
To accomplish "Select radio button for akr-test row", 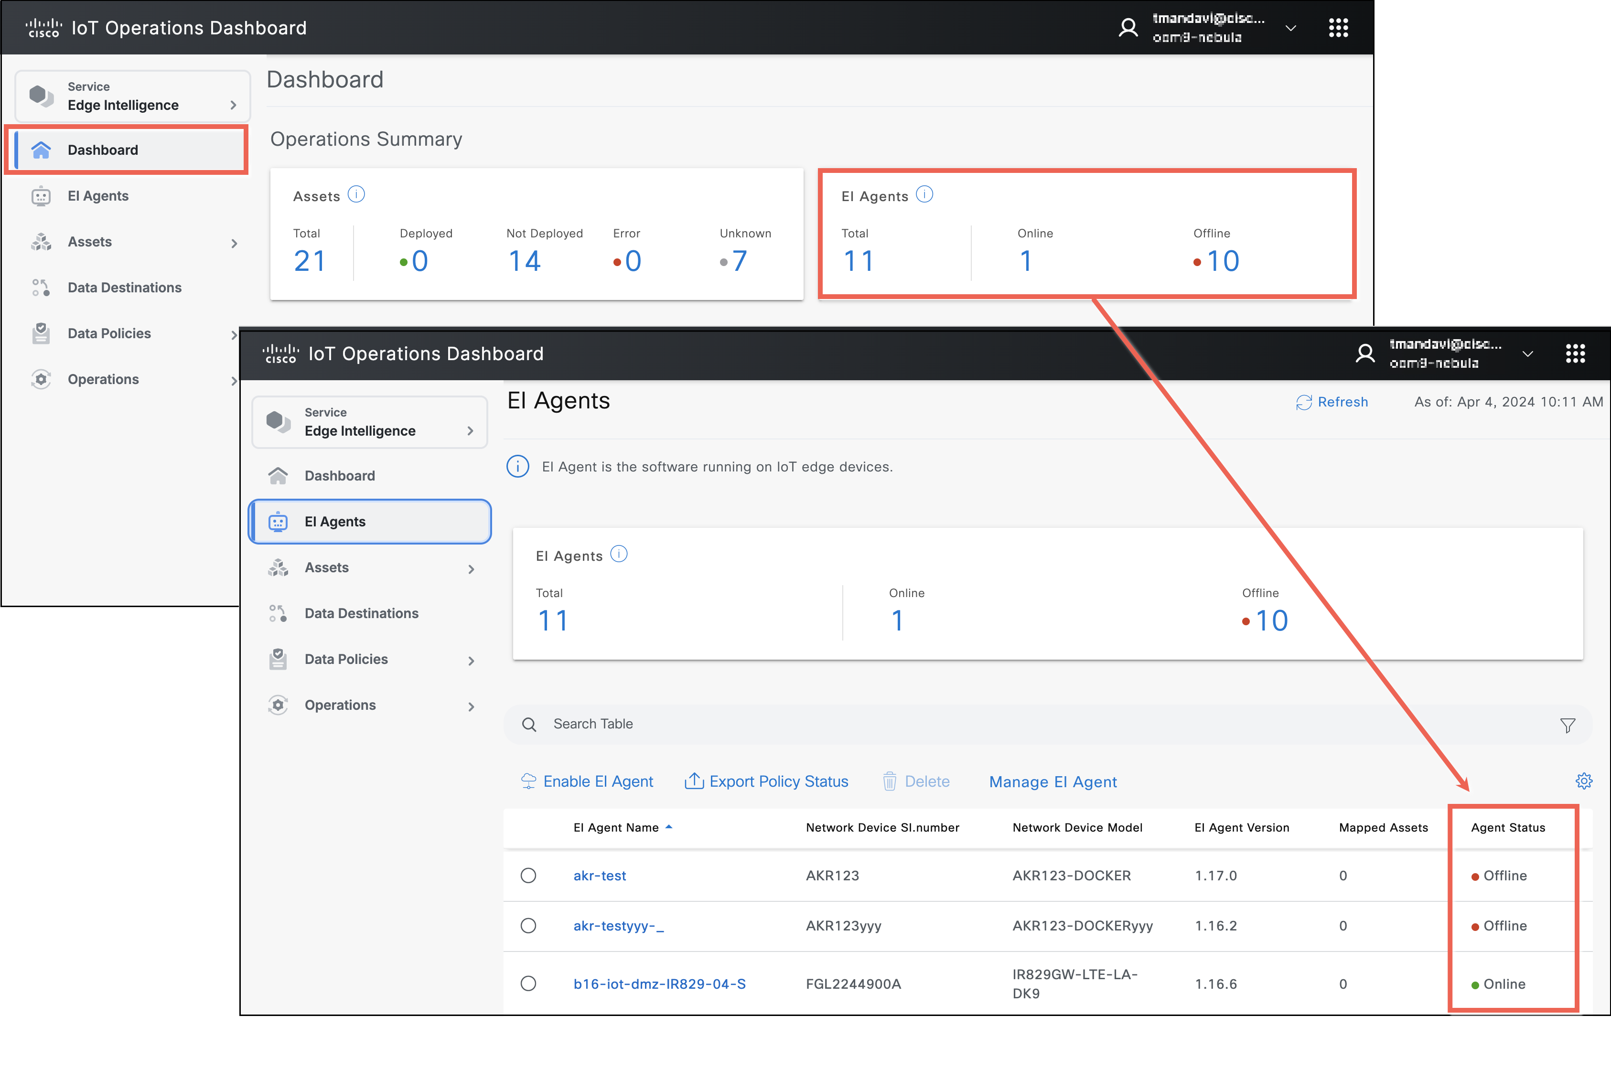I will [x=528, y=876].
